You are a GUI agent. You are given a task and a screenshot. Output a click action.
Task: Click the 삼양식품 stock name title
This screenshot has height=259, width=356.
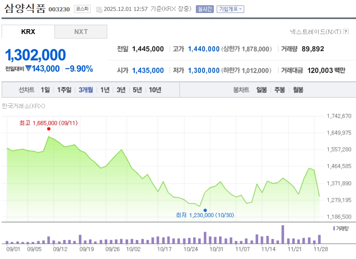click(25, 9)
